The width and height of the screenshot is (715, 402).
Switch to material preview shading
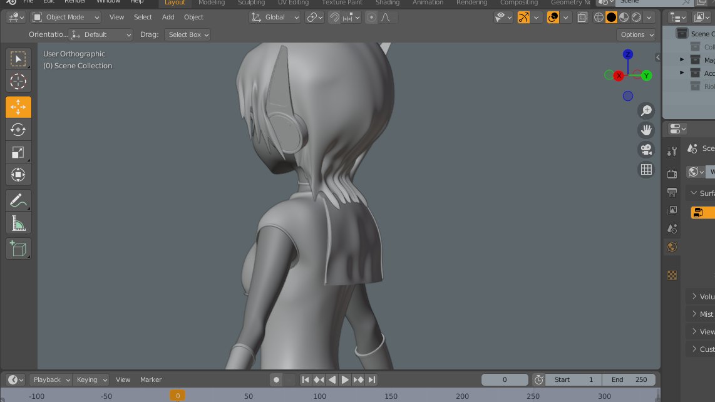coord(624,18)
